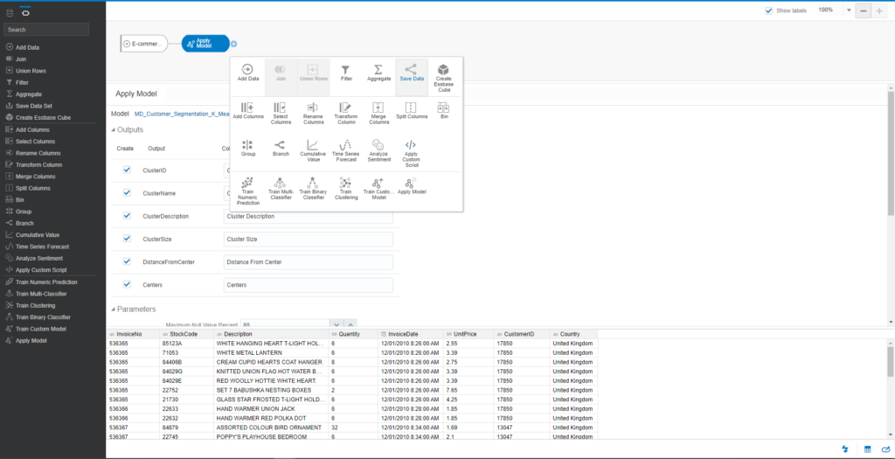This screenshot has height=459, width=895.
Task: Select Time Series Forecast in popup
Action: point(346,150)
